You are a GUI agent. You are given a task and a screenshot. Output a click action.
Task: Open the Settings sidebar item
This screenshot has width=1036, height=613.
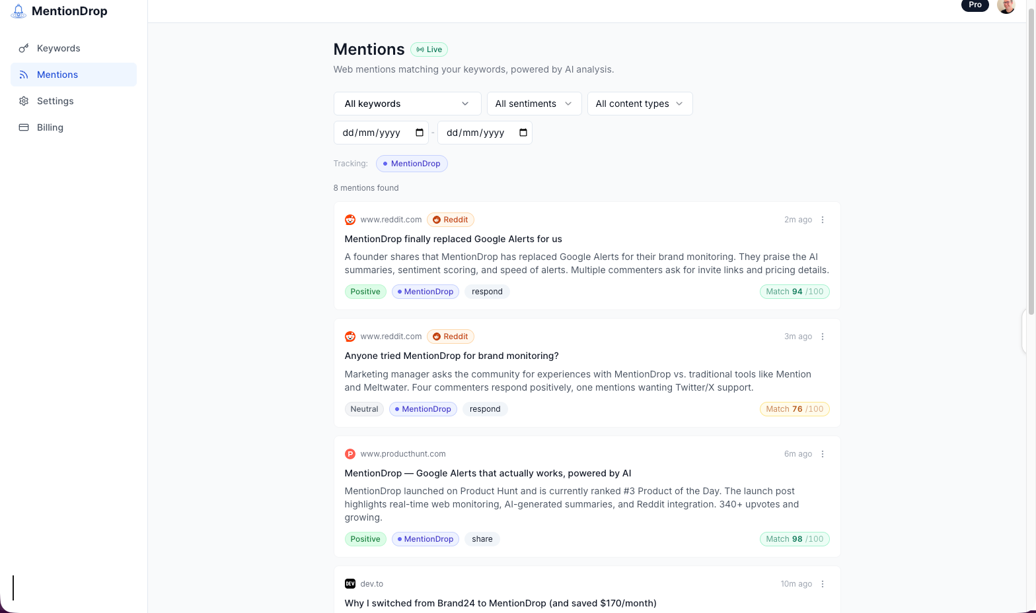pyautogui.click(x=55, y=101)
